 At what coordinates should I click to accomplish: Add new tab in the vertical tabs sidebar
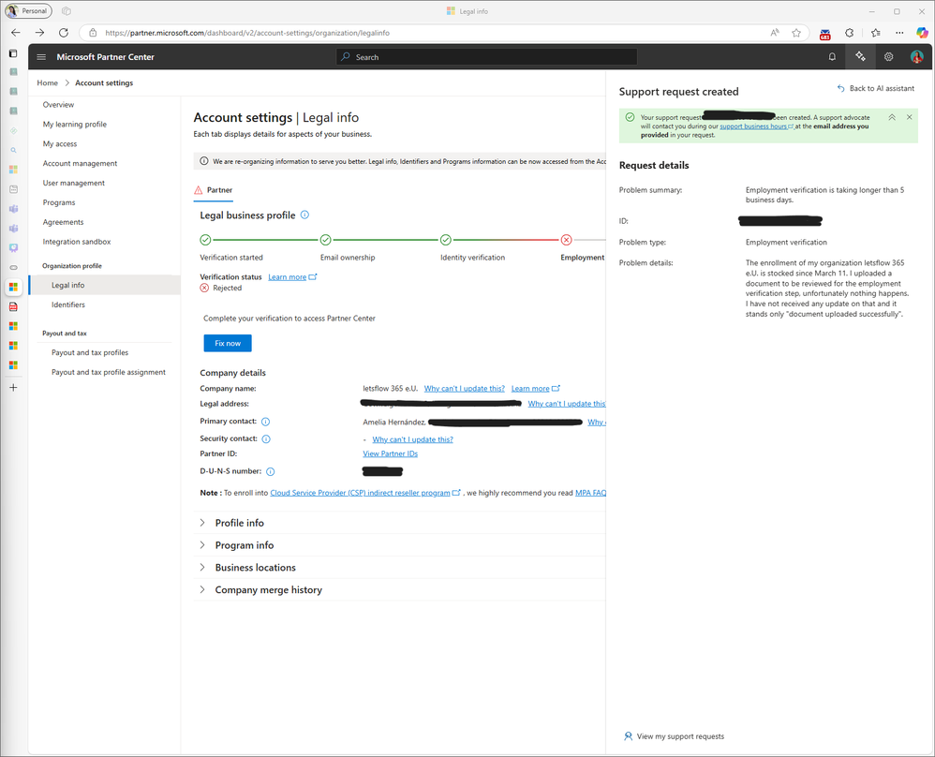pyautogui.click(x=13, y=388)
